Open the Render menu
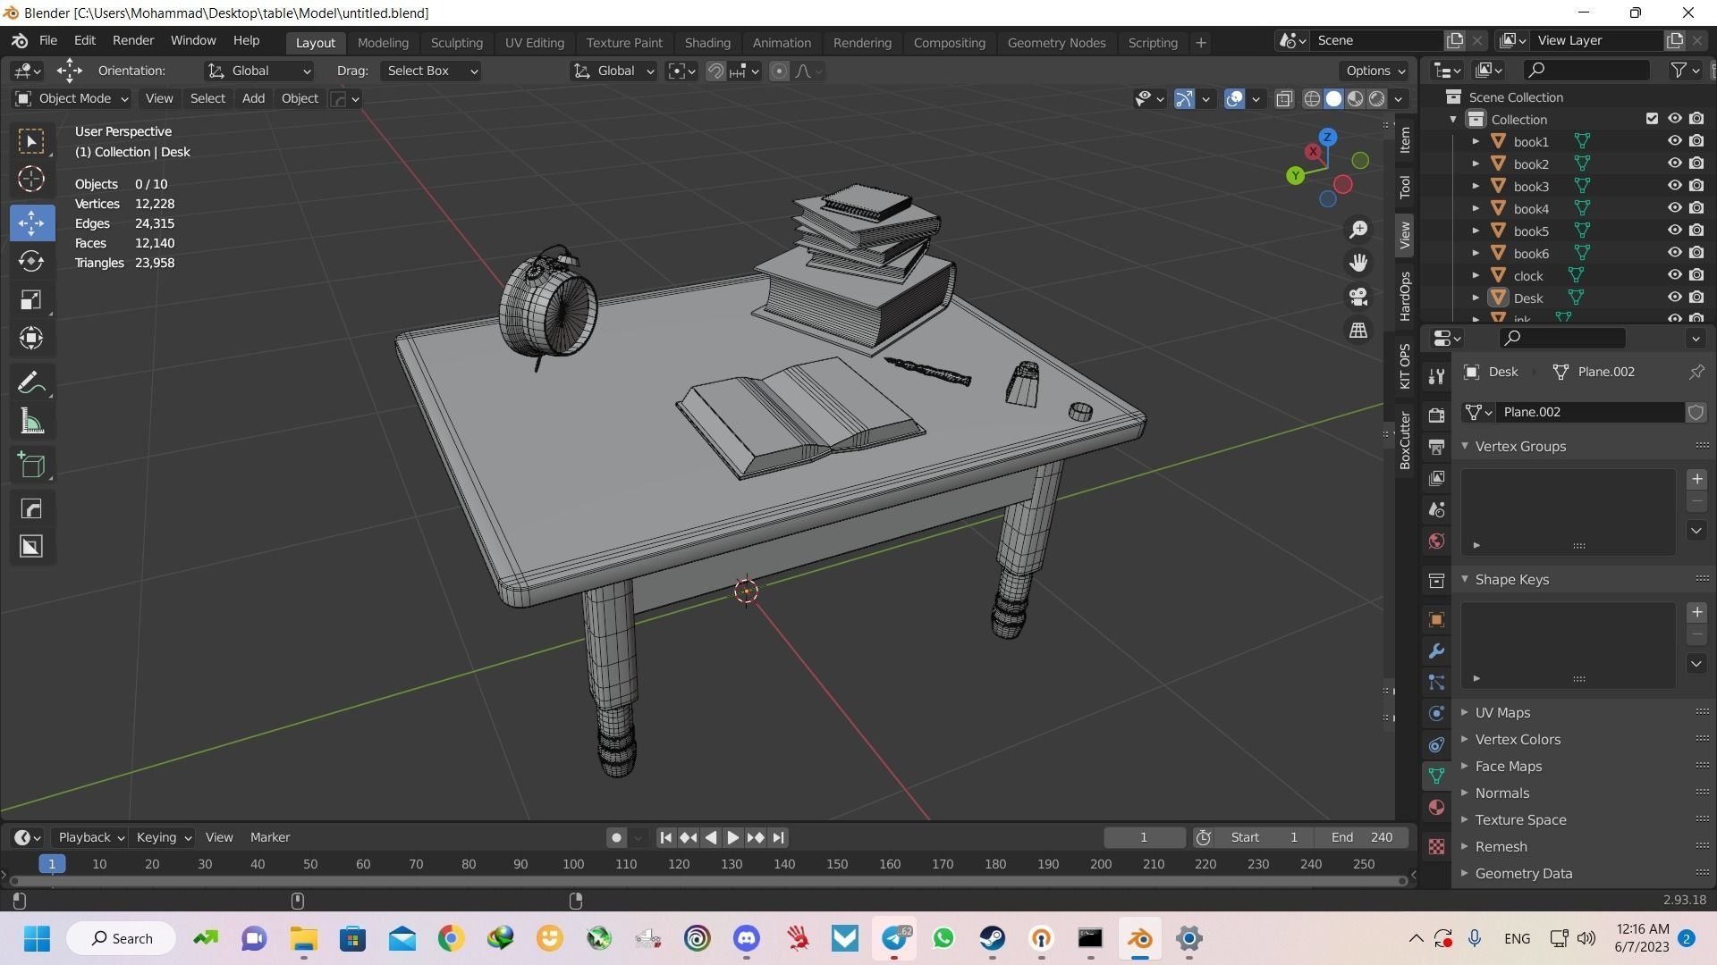1717x965 pixels. (x=133, y=41)
